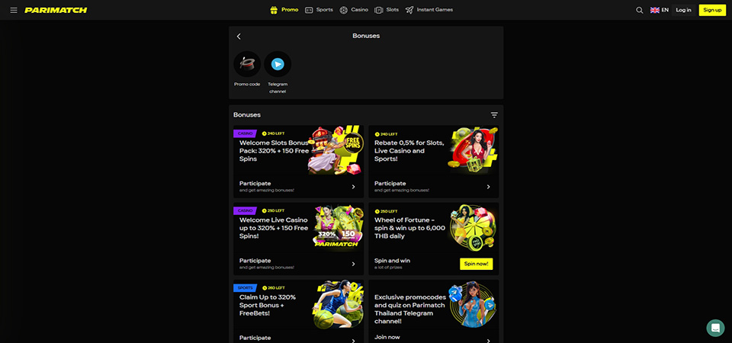Image resolution: width=732 pixels, height=343 pixels.
Task: Open Claim Up to 320% Sport Bonus title
Action: pos(268,305)
